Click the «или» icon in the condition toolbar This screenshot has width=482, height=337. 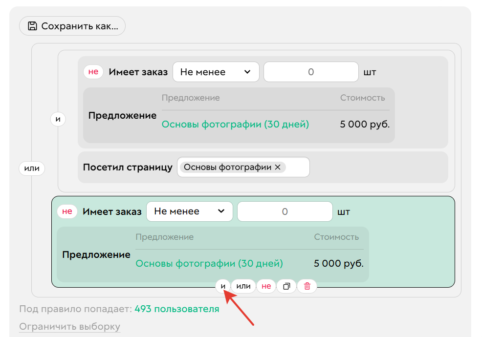[243, 286]
